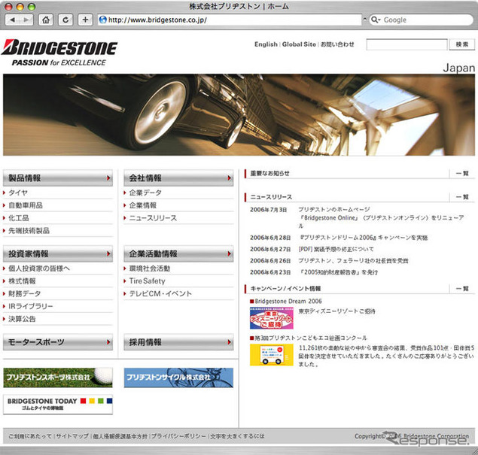Focus the site search text box
The image size is (478, 455).
tap(407, 44)
